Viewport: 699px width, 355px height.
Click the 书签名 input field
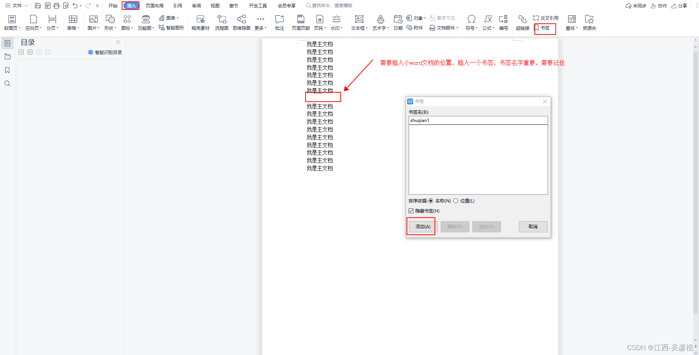click(x=478, y=120)
